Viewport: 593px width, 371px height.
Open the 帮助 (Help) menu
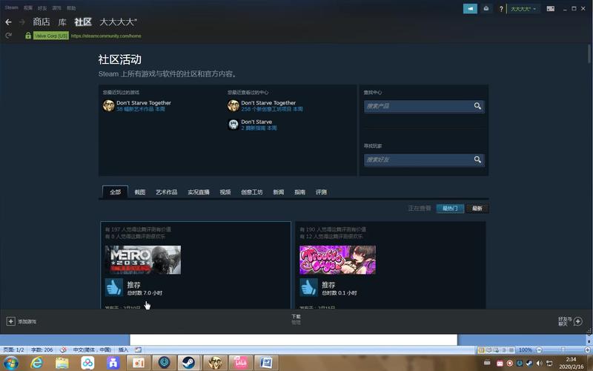(x=71, y=7)
